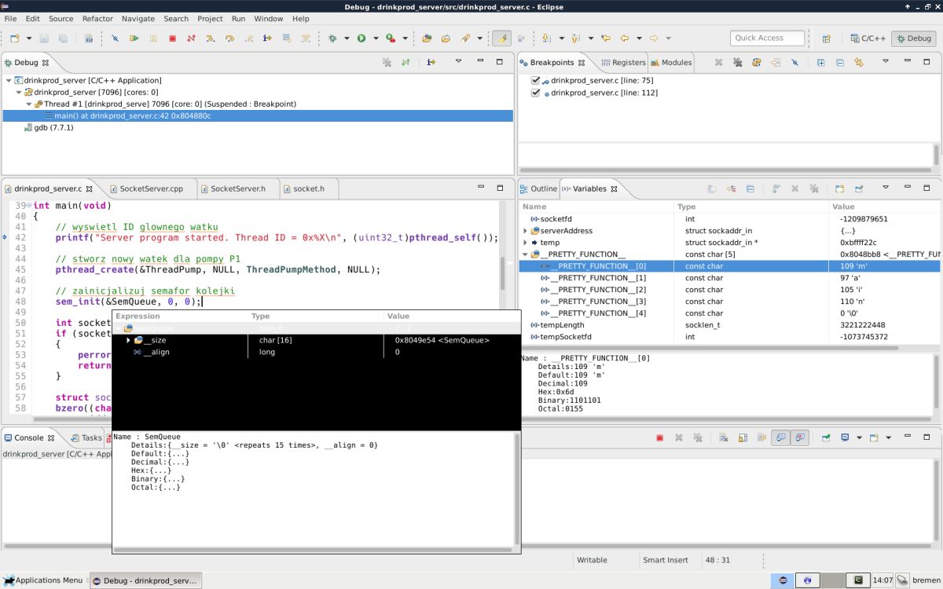Click the Step Over toolbar icon
Screen dimensions: 943x589
229,38
